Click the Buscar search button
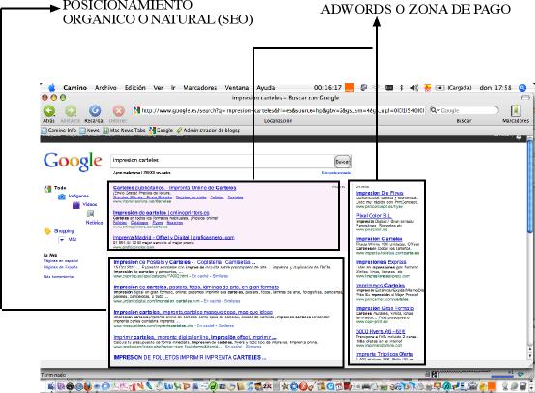Viewport: 535px width, 393px height. coord(342,162)
